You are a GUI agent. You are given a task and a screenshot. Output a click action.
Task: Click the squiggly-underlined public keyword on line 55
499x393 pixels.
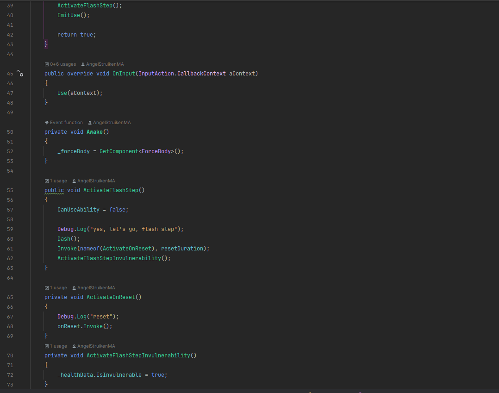click(54, 190)
